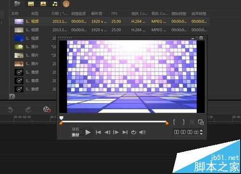Switch the preview to 素材 mode

pos(75,135)
